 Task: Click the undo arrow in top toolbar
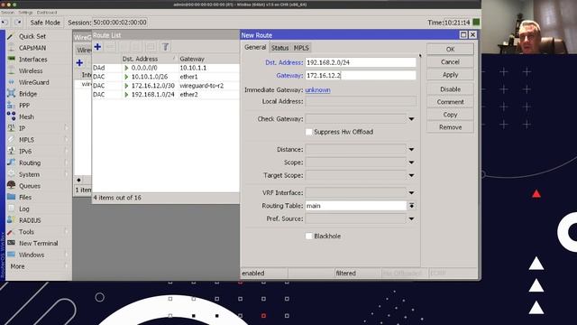click(x=5, y=23)
